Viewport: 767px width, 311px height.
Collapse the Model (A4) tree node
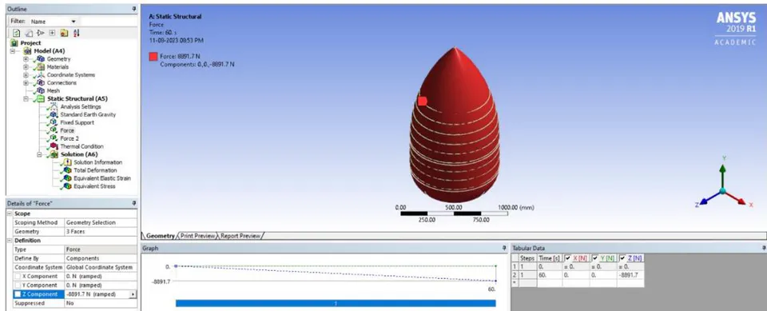click(12, 51)
